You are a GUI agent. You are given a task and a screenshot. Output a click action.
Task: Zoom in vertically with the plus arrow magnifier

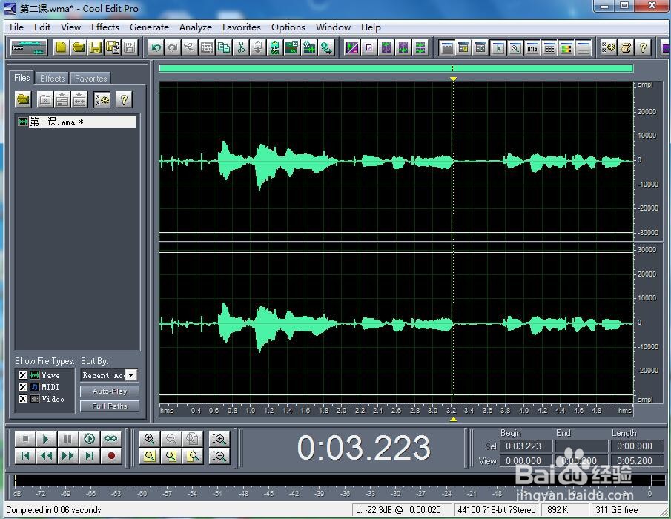[219, 439]
